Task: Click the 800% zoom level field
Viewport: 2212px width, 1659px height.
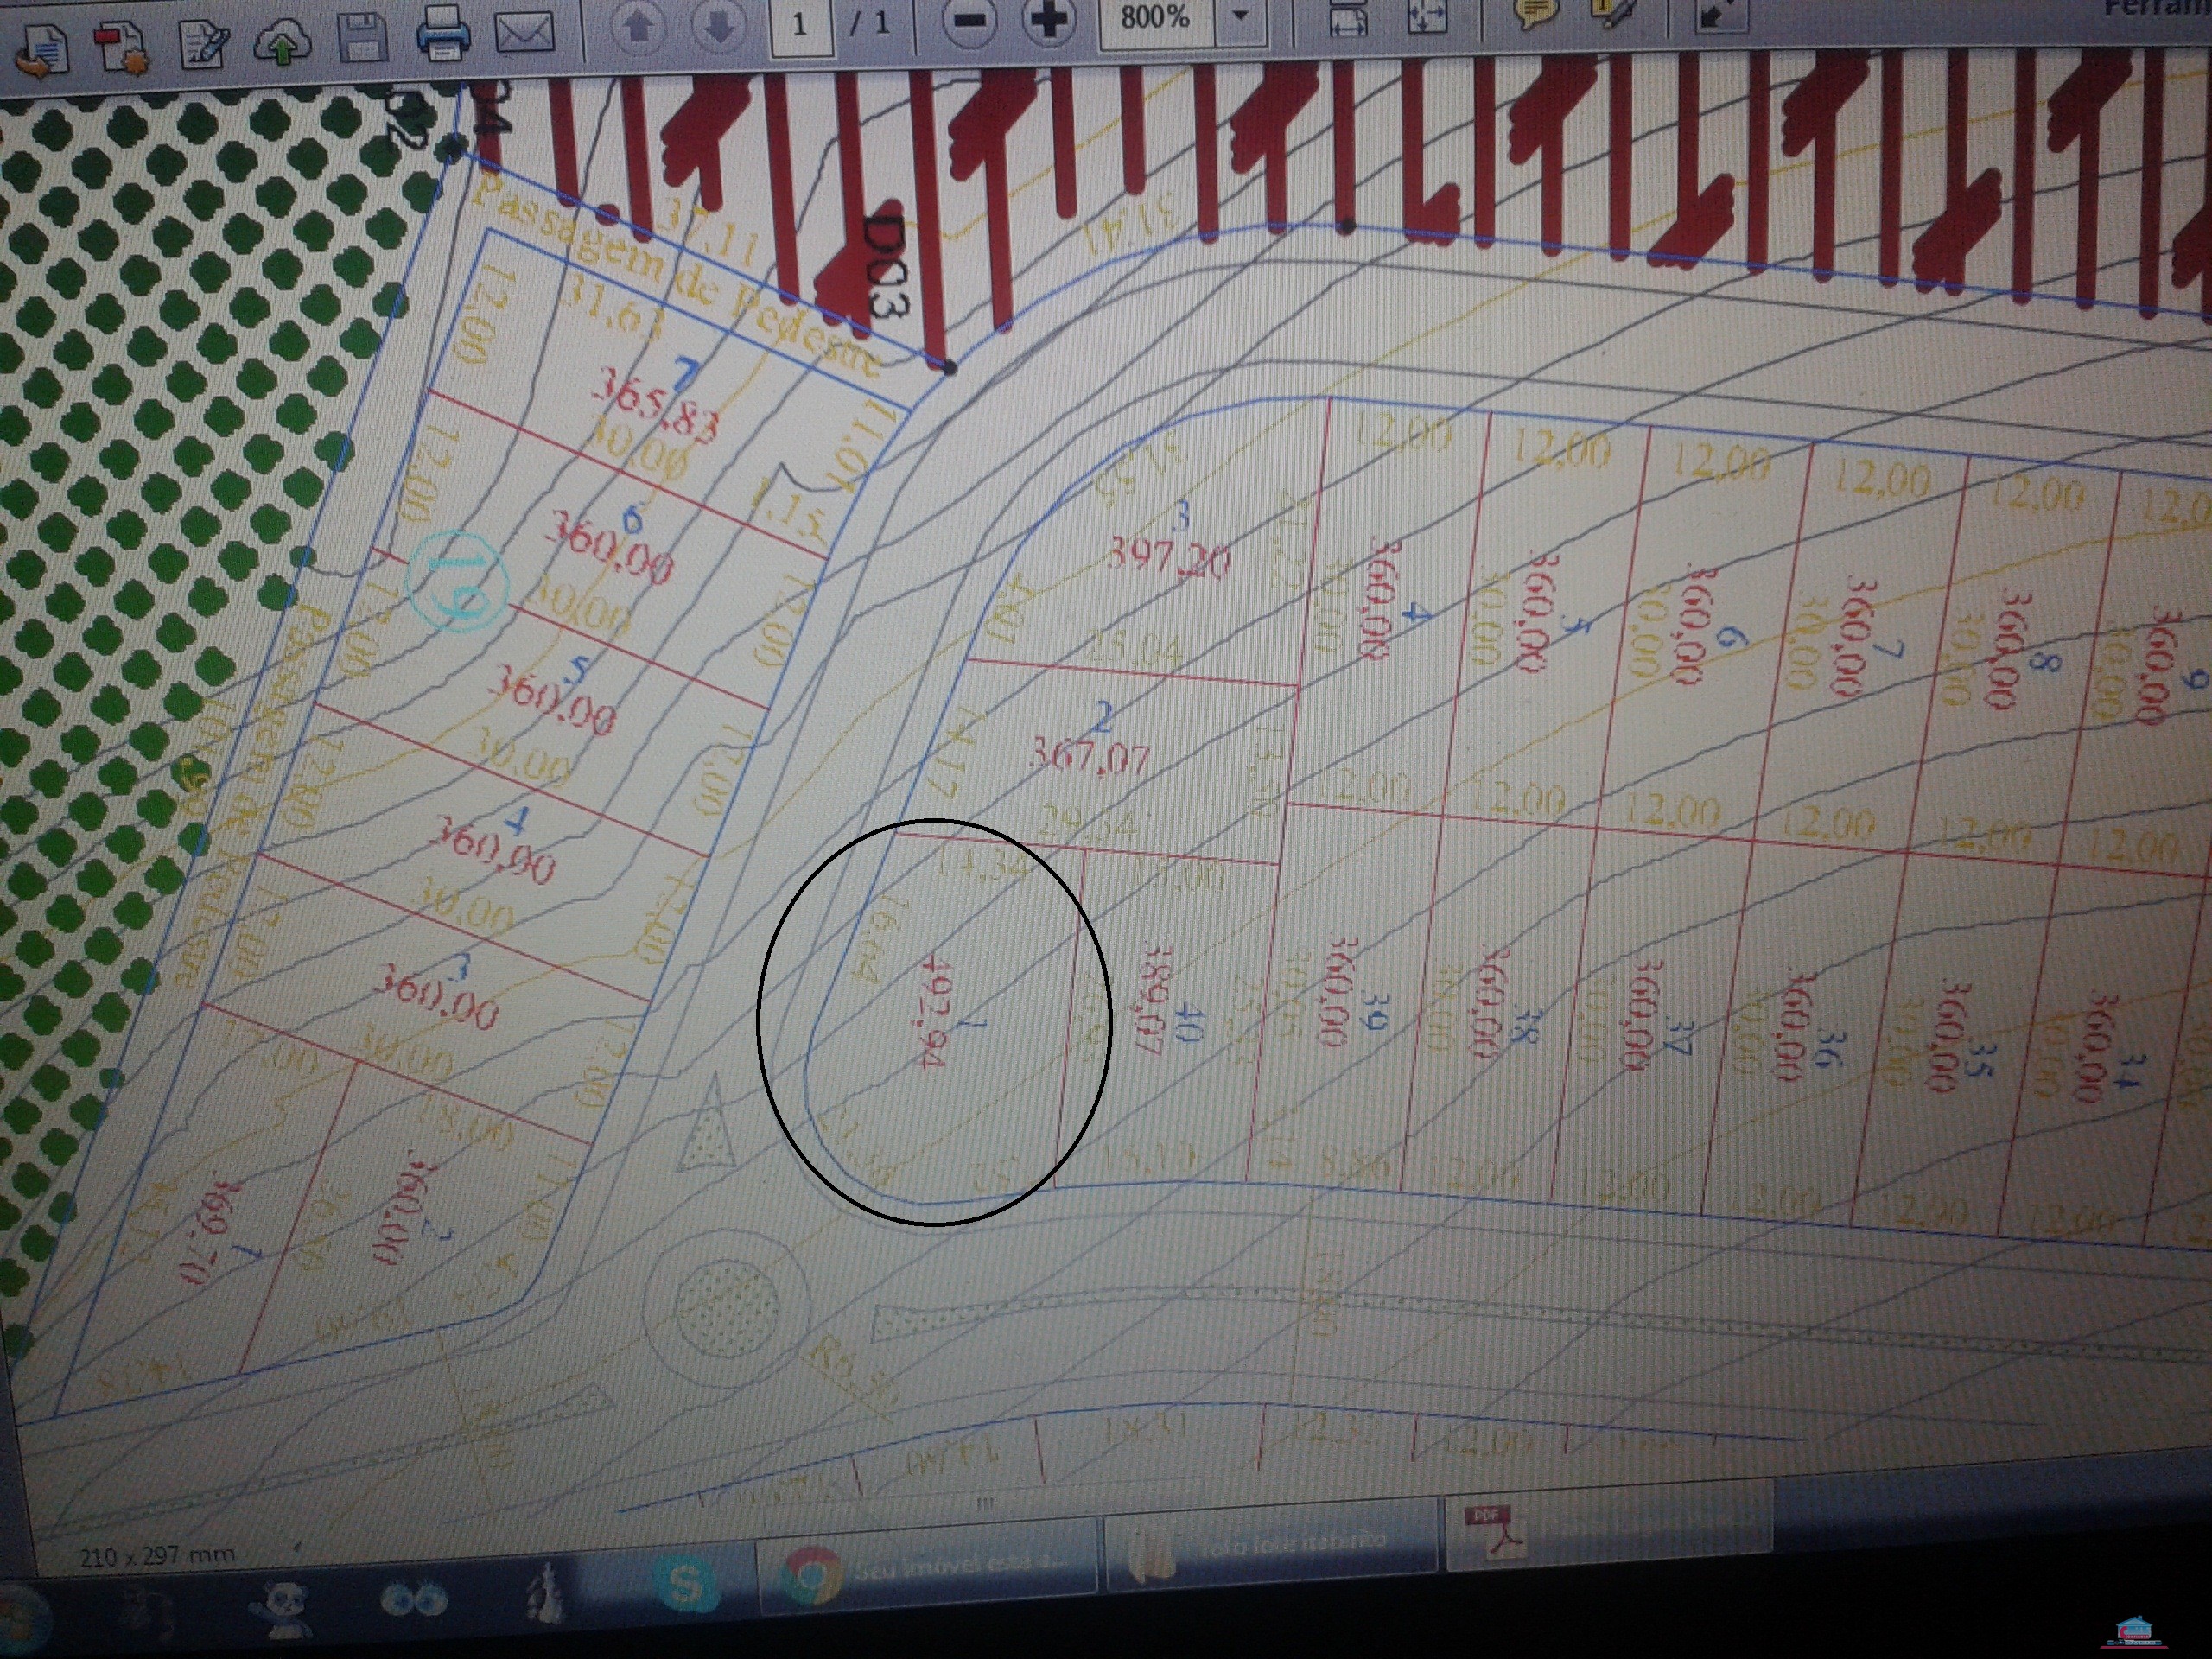Action: 1155,18
